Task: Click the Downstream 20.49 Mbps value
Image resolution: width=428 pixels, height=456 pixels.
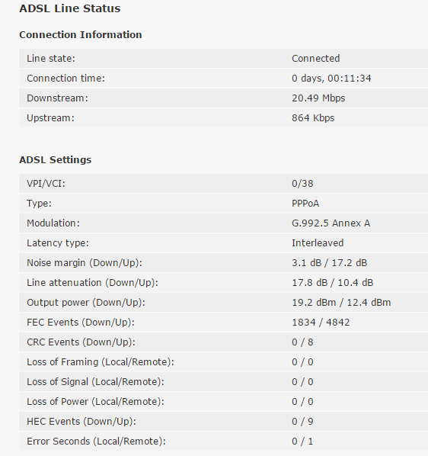Action: (x=318, y=98)
